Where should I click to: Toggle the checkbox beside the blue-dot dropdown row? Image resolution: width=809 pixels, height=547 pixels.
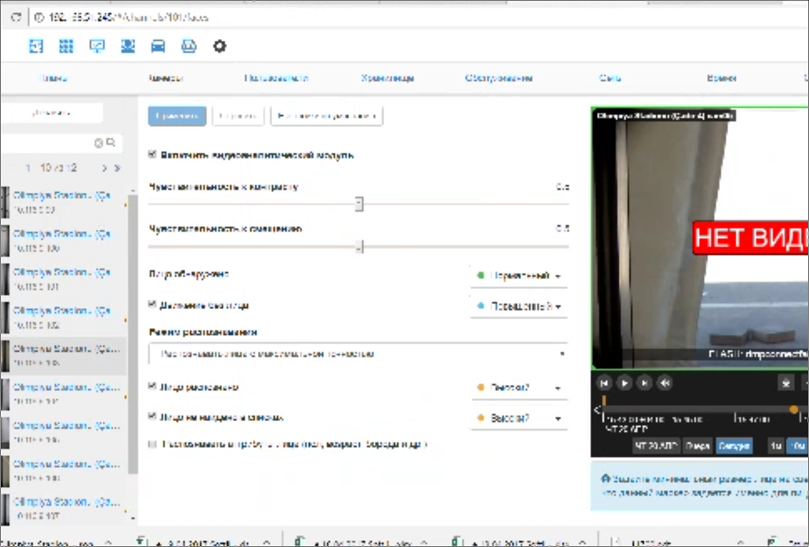tap(152, 304)
